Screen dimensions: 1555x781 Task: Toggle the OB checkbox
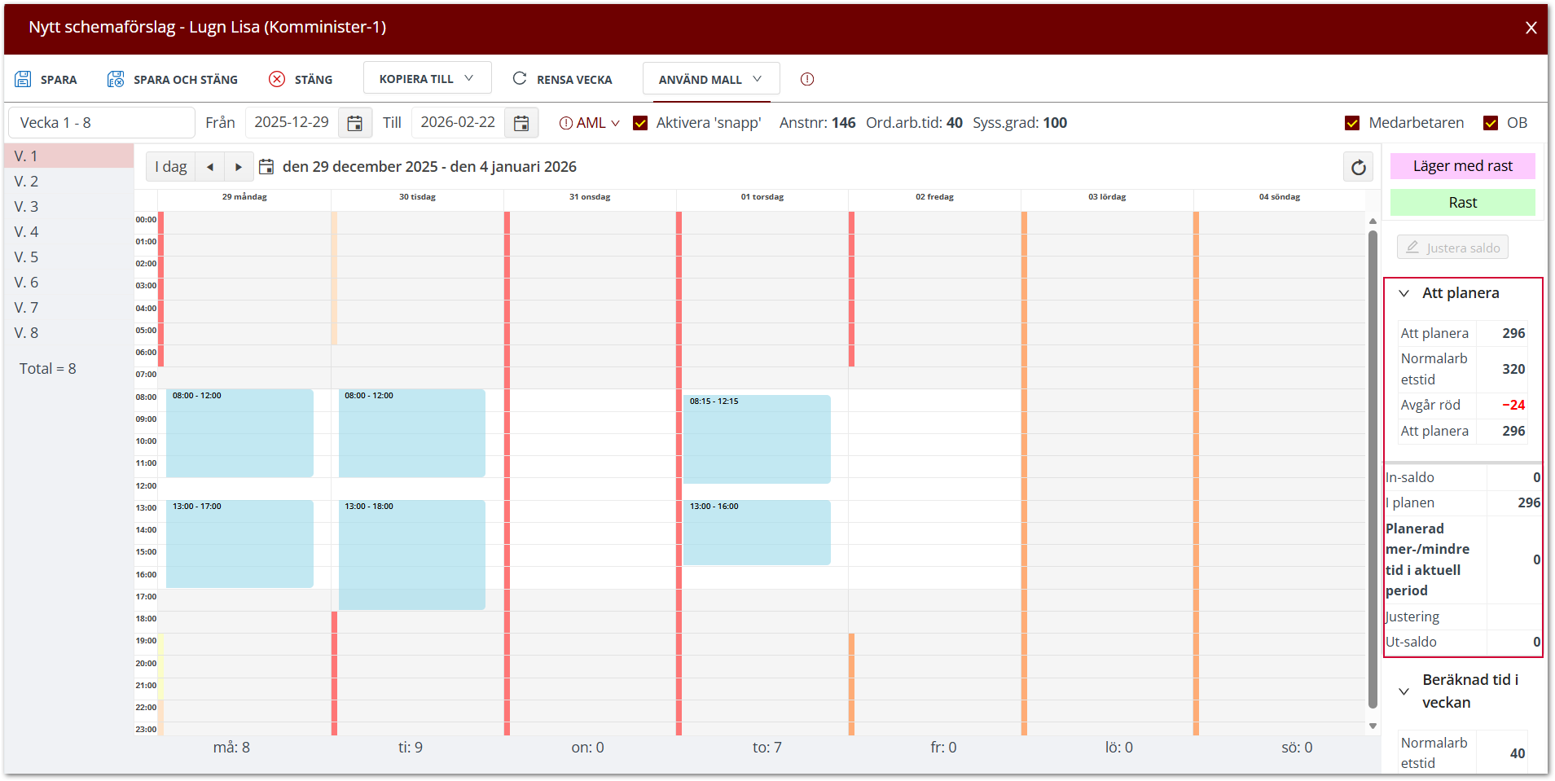pyautogui.click(x=1491, y=123)
